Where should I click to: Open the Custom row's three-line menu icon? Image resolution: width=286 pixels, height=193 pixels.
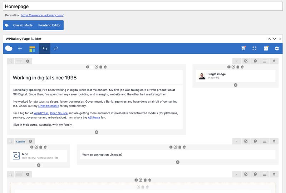click(x=265, y=141)
